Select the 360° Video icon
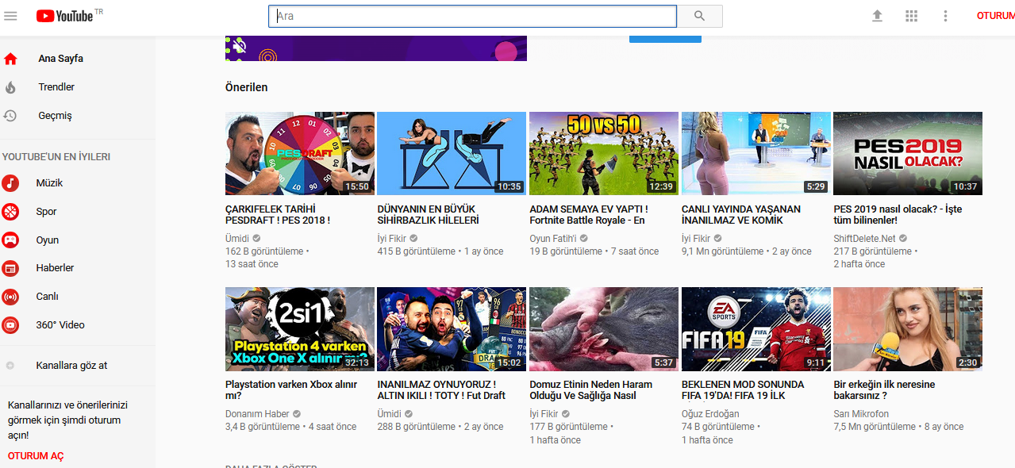The image size is (1015, 468). 10,325
